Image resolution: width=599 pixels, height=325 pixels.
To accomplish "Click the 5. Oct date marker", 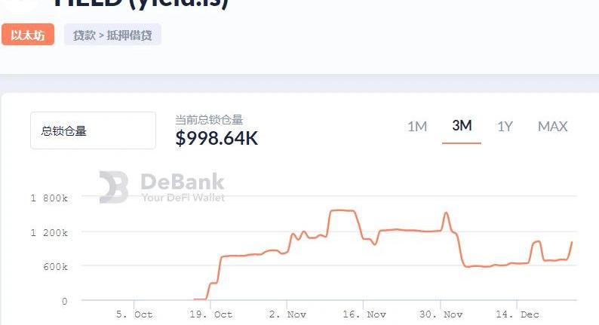I will coord(133,314).
